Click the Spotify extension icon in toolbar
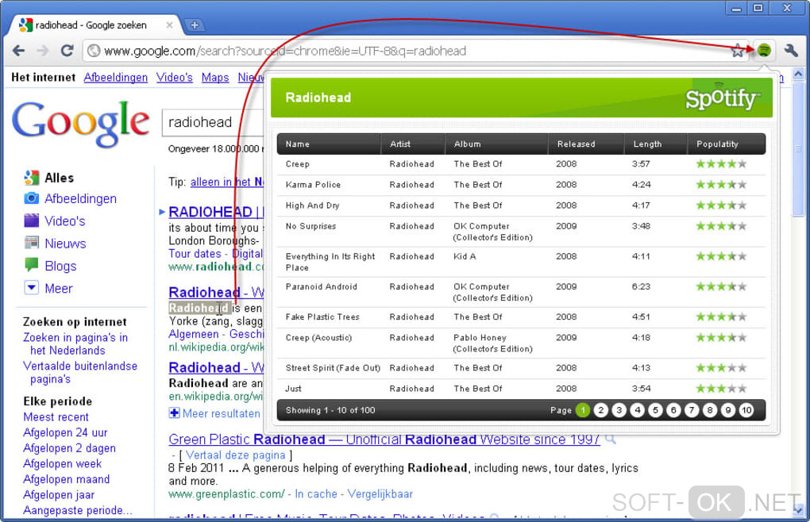 [764, 51]
